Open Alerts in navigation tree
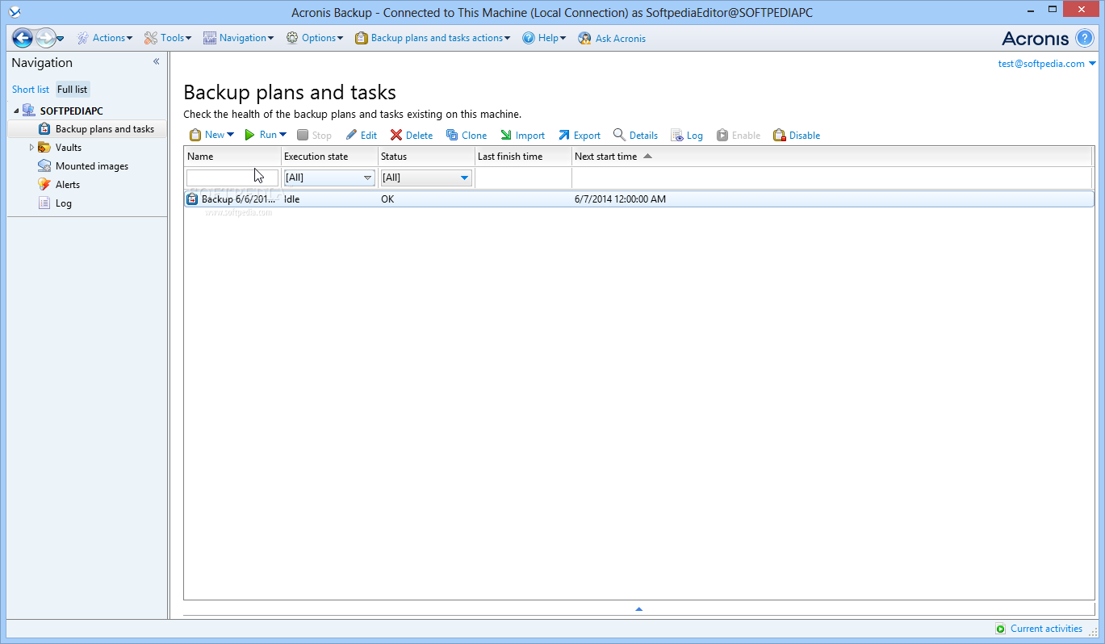Viewport: 1105px width, 644px height. coord(68,185)
